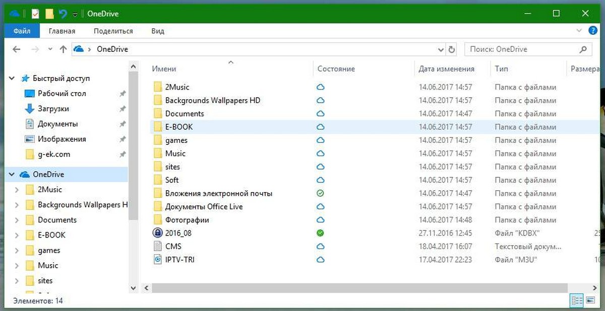605x311 pixels.
Task: Go up one level with up arrow
Action: (63, 49)
